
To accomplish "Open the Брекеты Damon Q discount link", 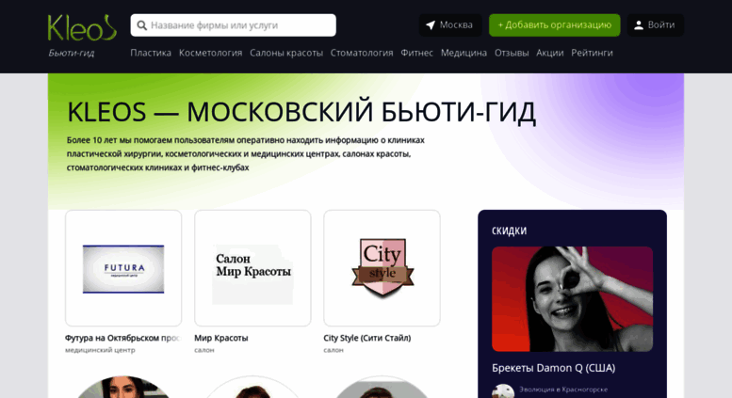I will pos(554,368).
